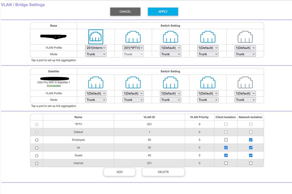
Task: Click the fourth Satellite switch port icon
Action: 208,83
